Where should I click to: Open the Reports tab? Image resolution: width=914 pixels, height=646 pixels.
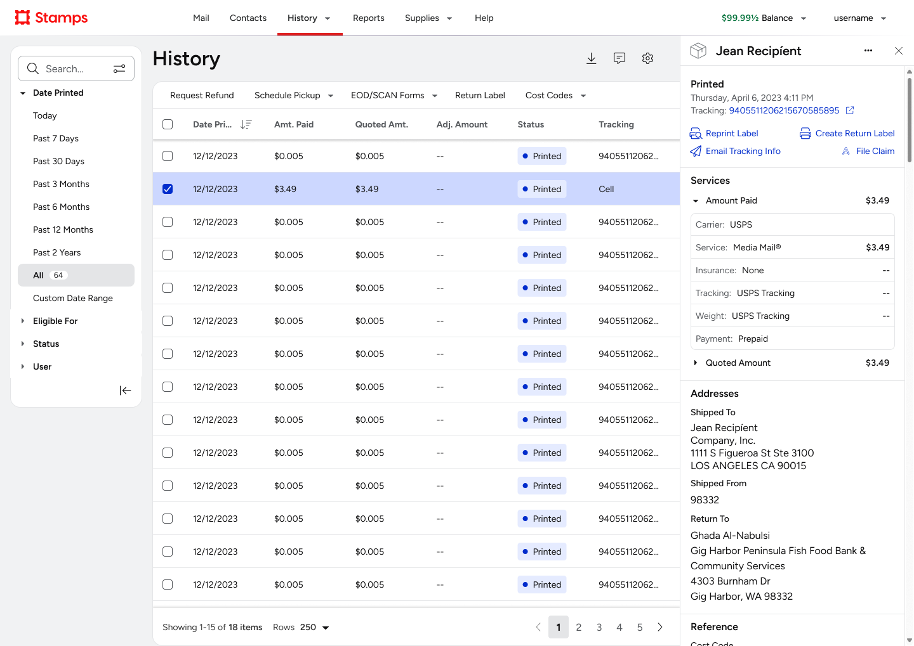click(368, 18)
